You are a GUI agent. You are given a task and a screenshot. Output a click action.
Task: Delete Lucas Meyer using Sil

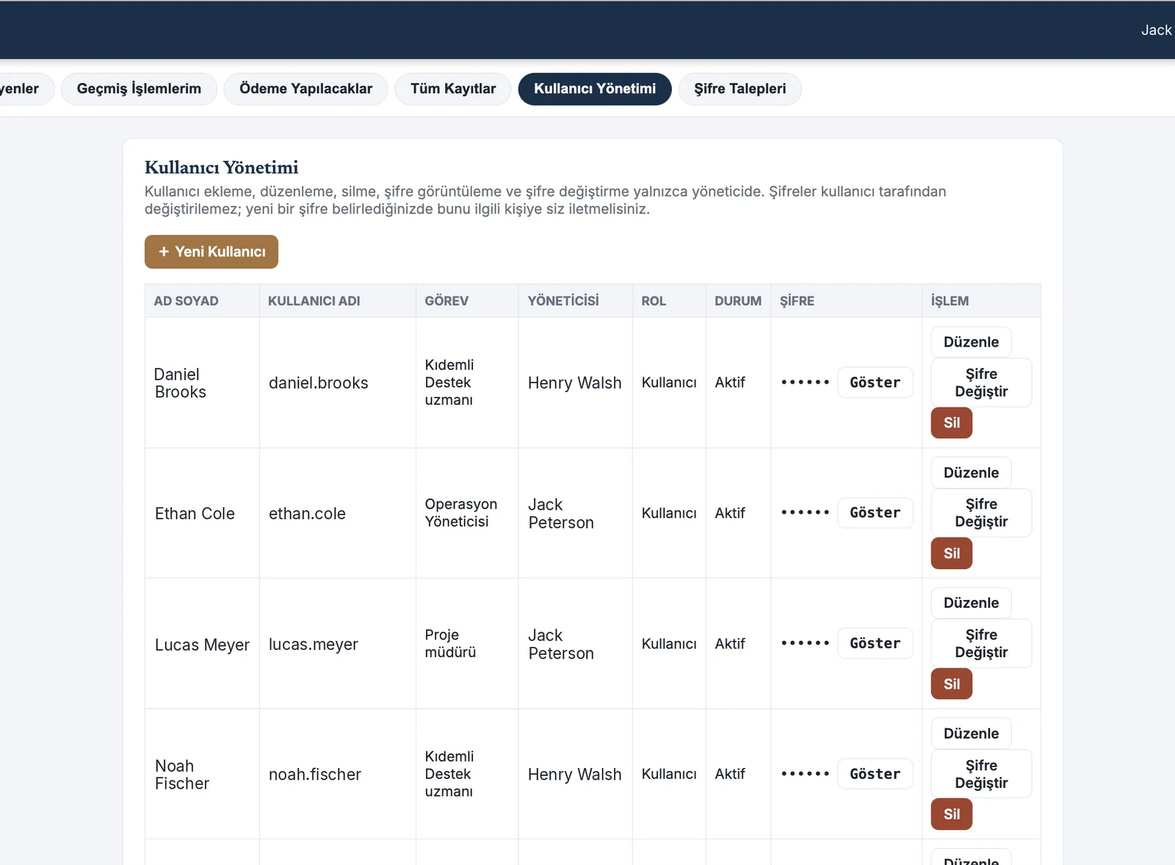[952, 684]
